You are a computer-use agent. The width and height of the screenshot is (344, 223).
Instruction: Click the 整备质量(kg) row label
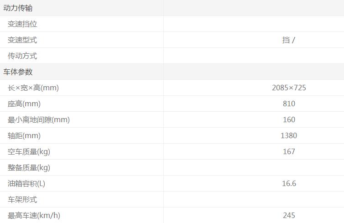tap(29, 168)
